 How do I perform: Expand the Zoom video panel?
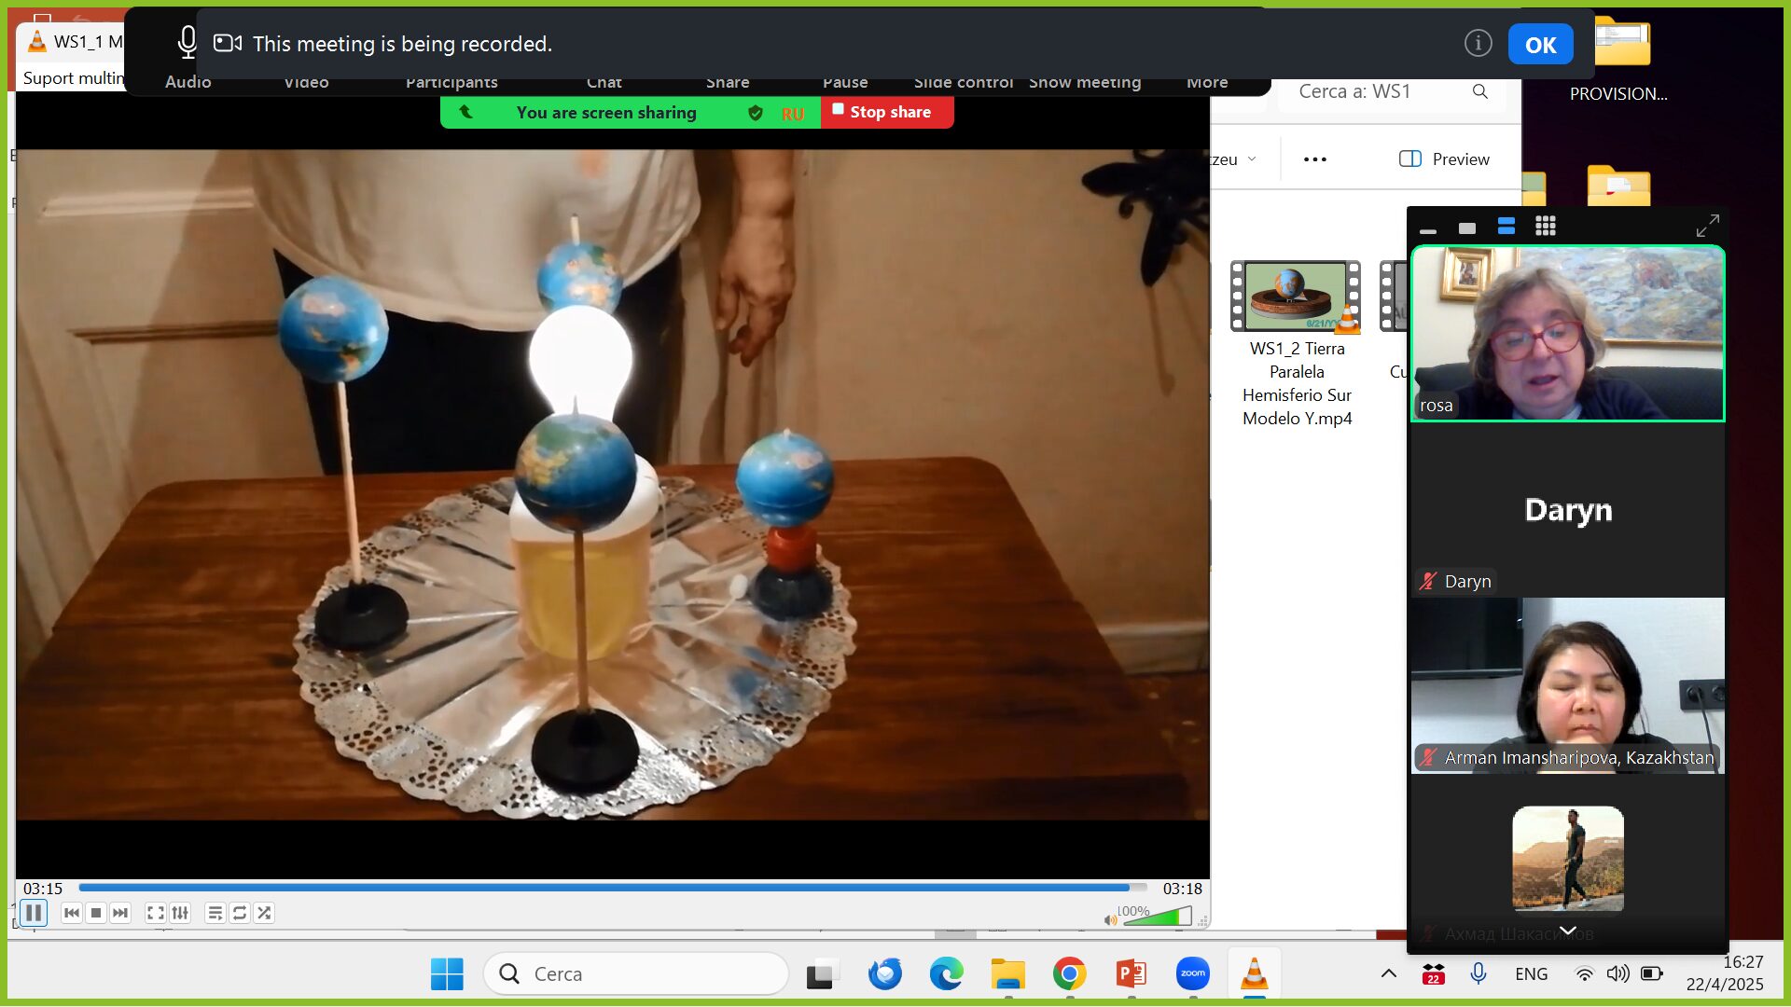1707,226
